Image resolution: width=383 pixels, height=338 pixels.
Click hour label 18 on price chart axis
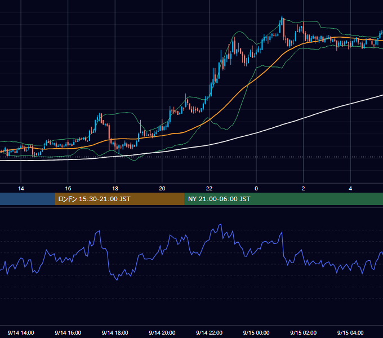(x=115, y=189)
